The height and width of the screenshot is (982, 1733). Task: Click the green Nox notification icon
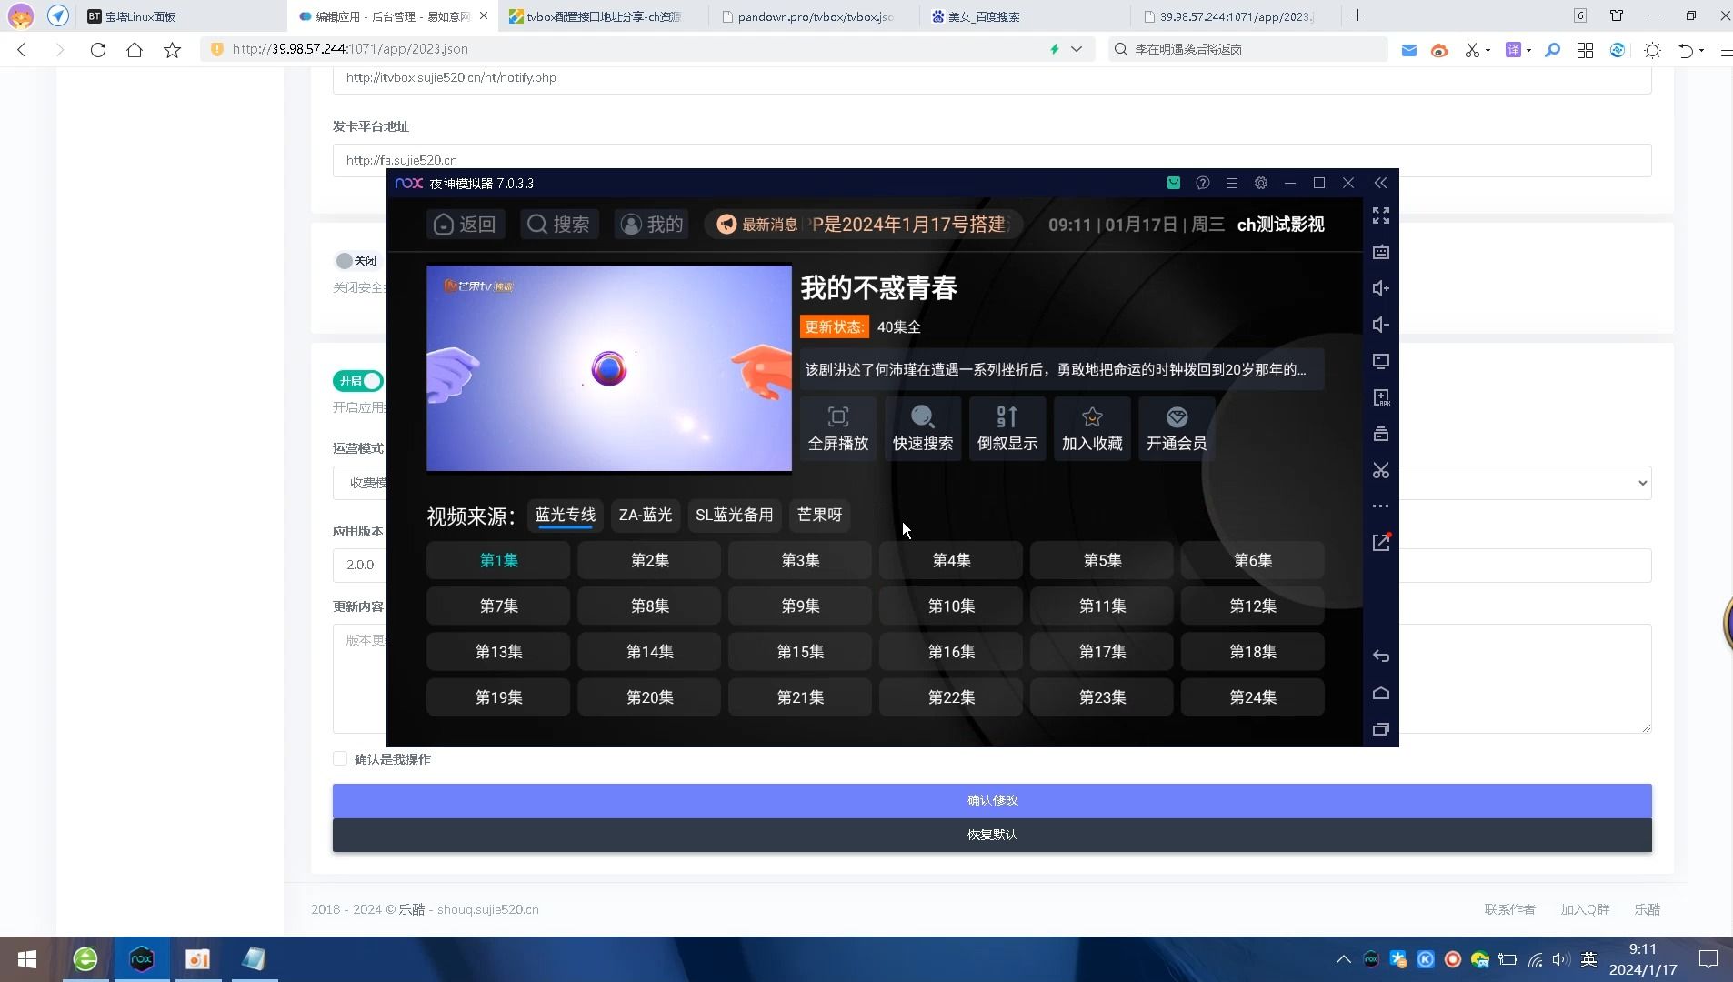[1173, 183]
